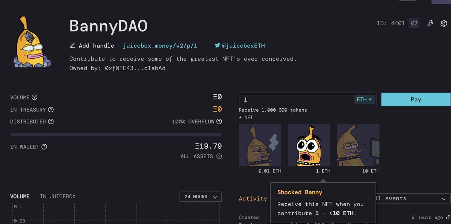This screenshot has width=451, height=224.
Task: Click Add handle link
Action: [x=92, y=46]
